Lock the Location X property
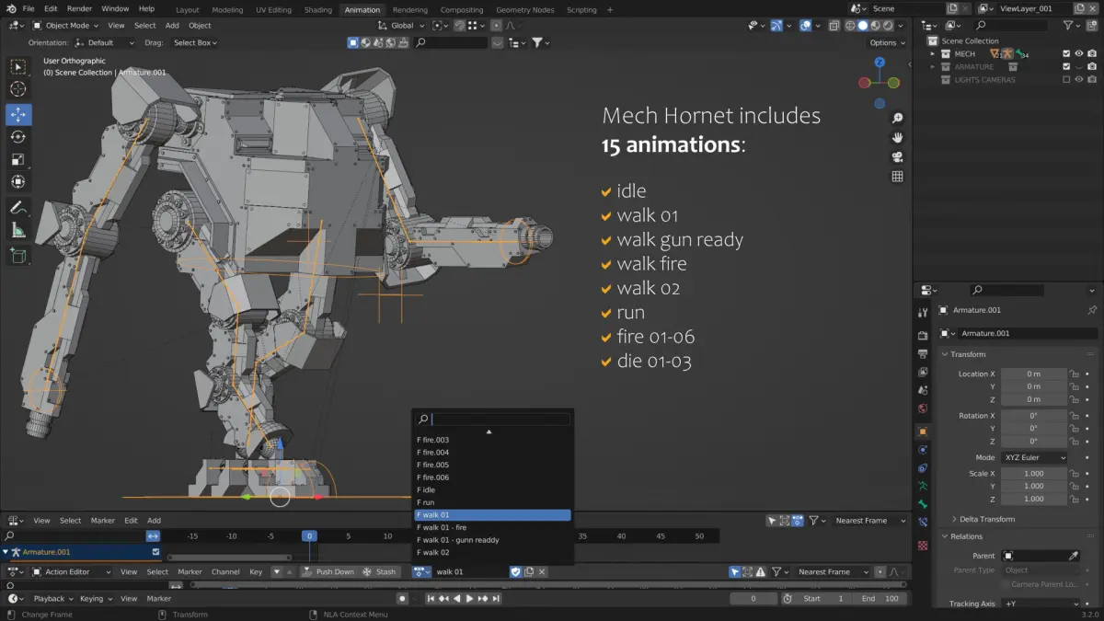Image resolution: width=1104 pixels, height=621 pixels. (x=1074, y=374)
